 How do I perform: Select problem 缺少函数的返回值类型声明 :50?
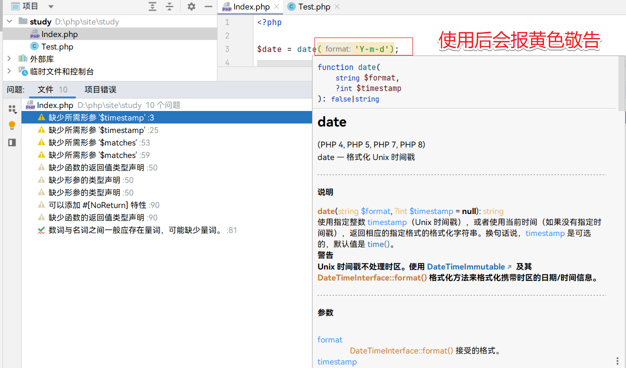pos(103,167)
